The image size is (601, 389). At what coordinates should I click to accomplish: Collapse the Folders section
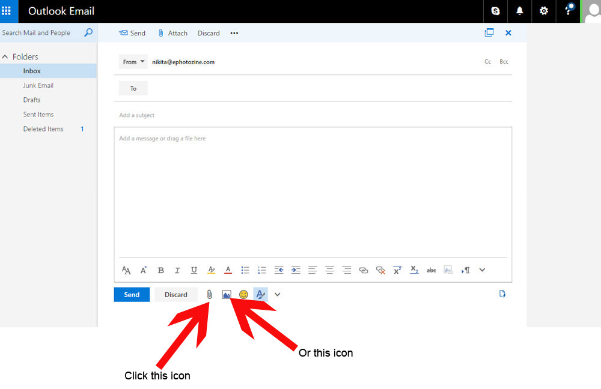[x=5, y=56]
